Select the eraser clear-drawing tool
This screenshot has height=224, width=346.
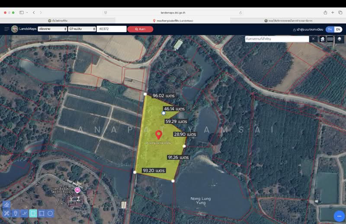(6, 205)
